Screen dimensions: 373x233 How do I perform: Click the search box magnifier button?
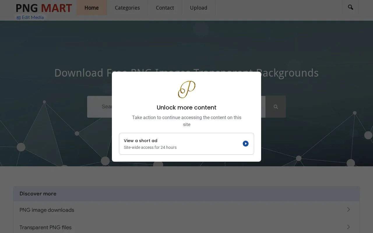click(x=276, y=107)
